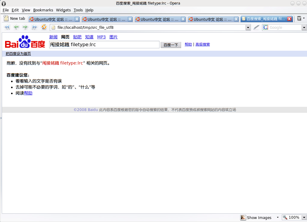This screenshot has height=222, width=307.
Task: Click the Google search field
Action: [x=285, y=27]
